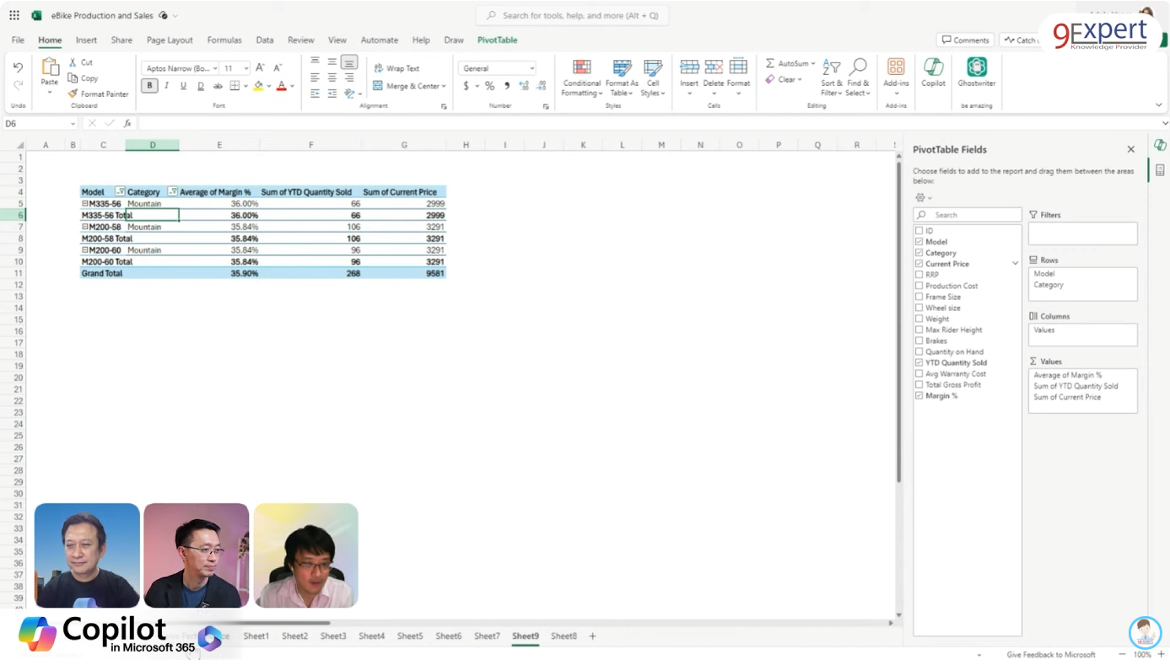Select the Format Painter tool
Screen dimensions: 1170x665
pos(99,94)
